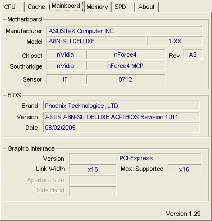Click the Motherboard group title
This screenshot has width=212, height=221.
[x=25, y=19]
